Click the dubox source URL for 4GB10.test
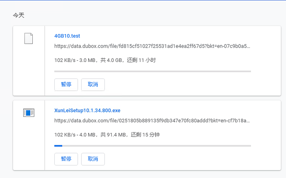 (x=152, y=46)
